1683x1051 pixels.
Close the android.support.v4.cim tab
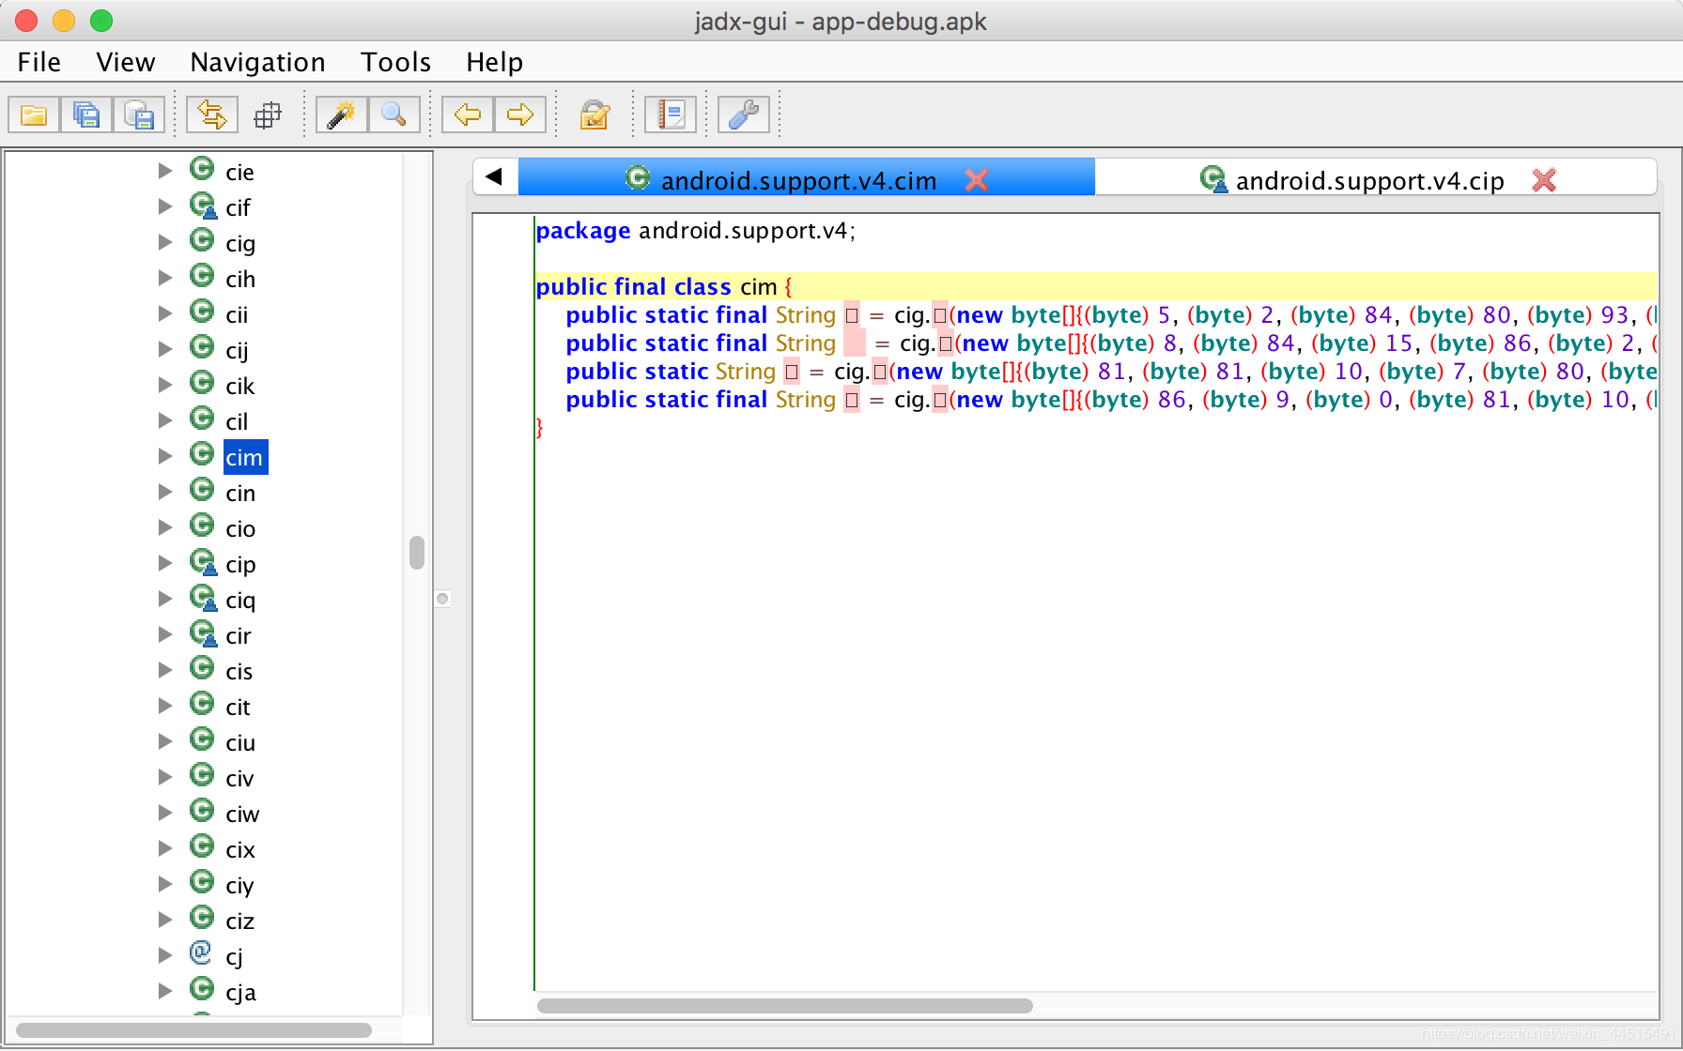coord(977,179)
